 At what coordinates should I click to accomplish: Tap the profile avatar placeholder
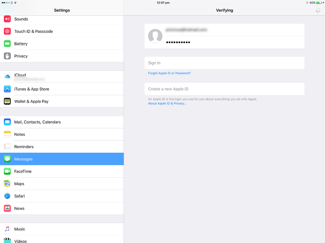155,36
